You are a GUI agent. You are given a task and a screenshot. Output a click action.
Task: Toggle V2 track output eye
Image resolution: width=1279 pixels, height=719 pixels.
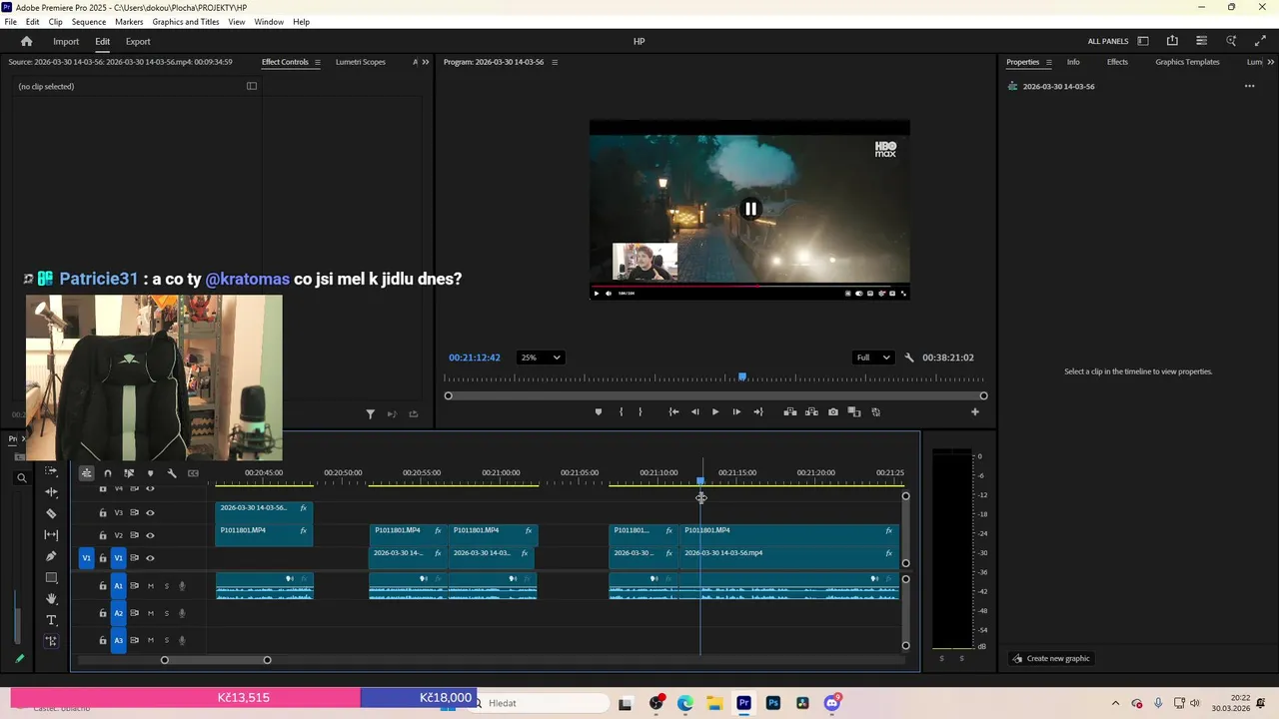tap(150, 535)
